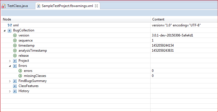Select the timestamp attribute

(x=26, y=45)
